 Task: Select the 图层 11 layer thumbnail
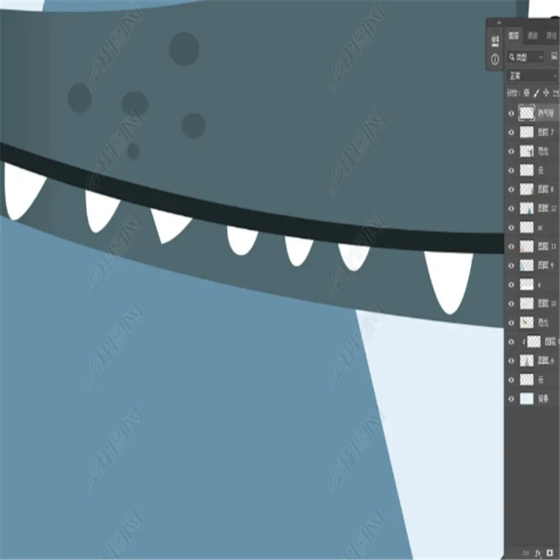526,246
